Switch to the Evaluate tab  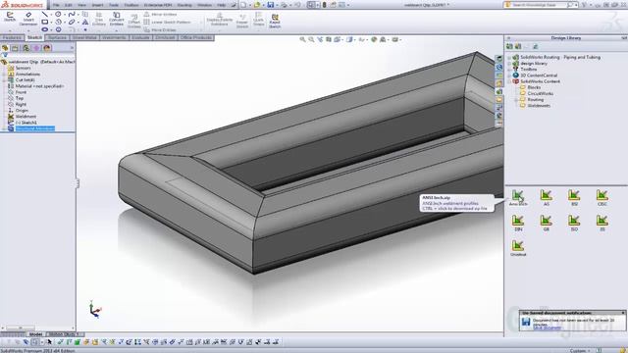pos(140,37)
